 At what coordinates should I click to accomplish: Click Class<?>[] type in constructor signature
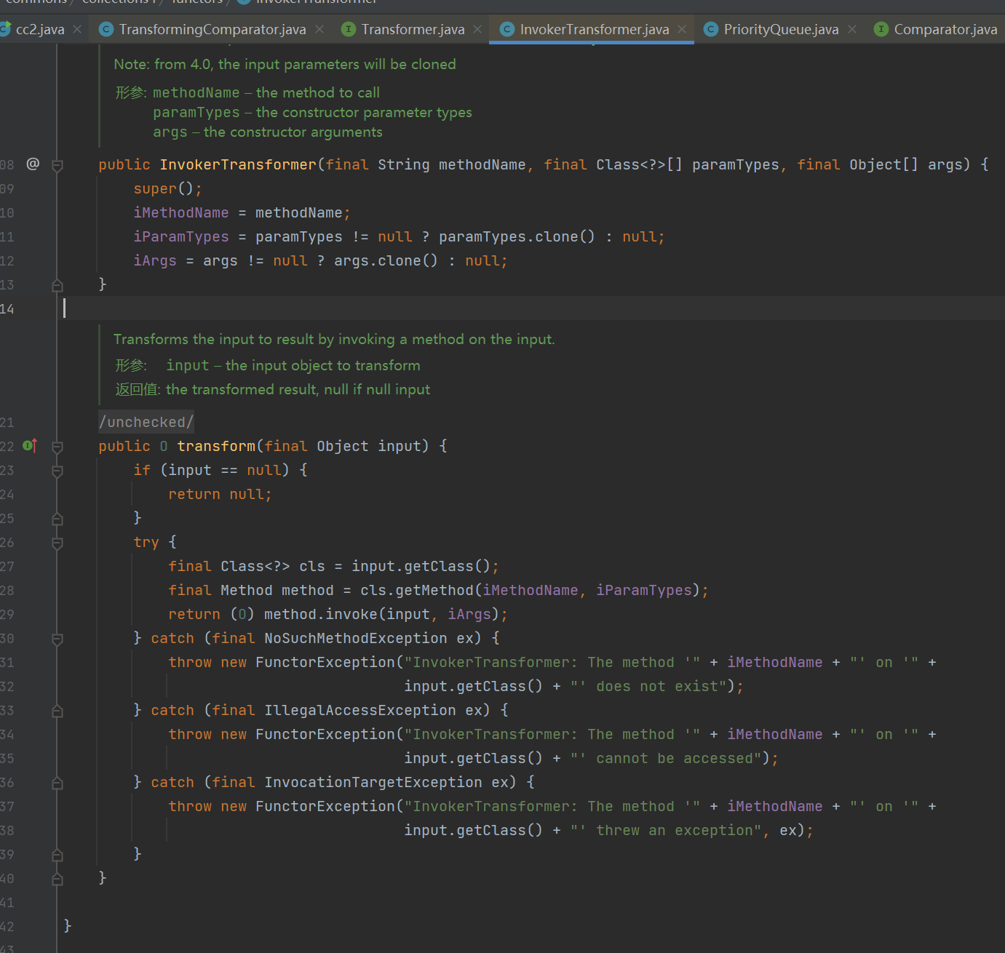(639, 164)
